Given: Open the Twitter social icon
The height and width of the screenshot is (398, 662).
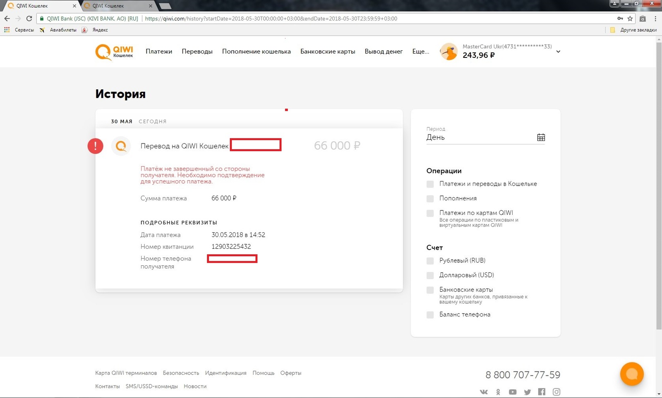Looking at the screenshot, I should pyautogui.click(x=527, y=392).
